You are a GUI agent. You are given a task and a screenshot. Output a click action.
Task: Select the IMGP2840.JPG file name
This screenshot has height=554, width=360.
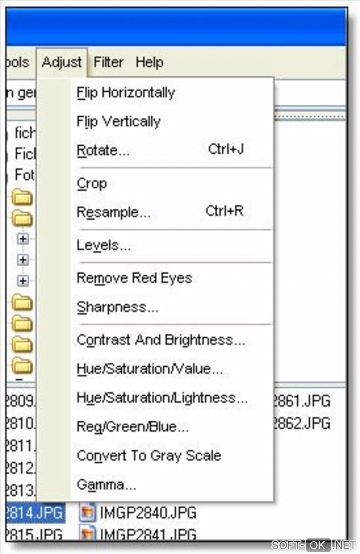148,512
